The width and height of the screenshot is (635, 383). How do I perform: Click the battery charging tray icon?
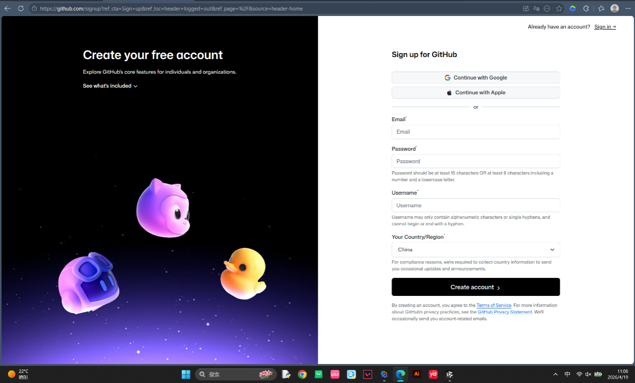(x=598, y=374)
